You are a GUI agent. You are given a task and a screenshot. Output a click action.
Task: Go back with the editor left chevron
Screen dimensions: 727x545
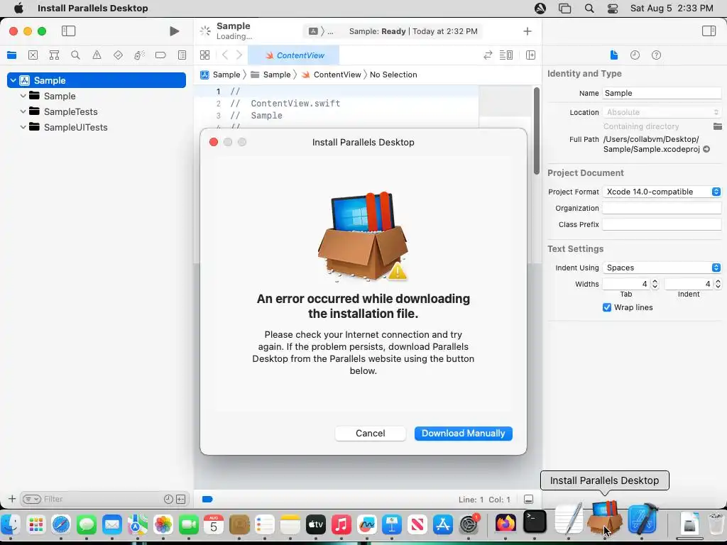pos(225,55)
